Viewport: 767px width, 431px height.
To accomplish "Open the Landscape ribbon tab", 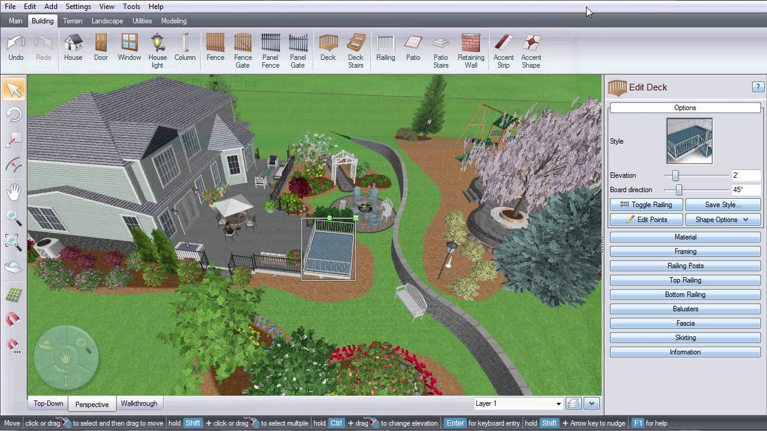I will [107, 21].
